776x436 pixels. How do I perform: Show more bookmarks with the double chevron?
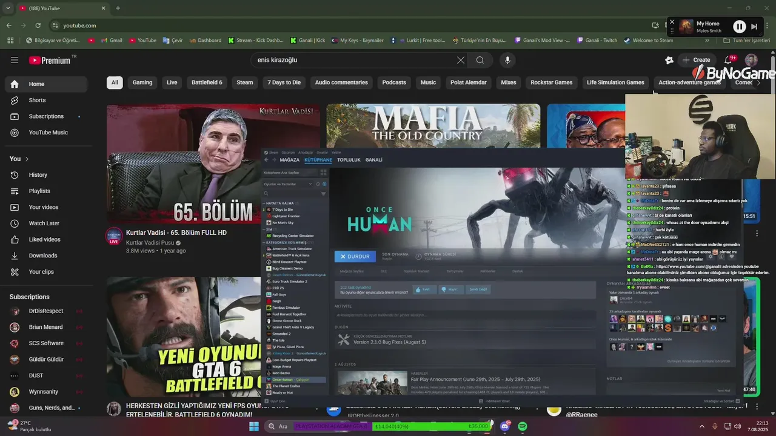point(707,41)
